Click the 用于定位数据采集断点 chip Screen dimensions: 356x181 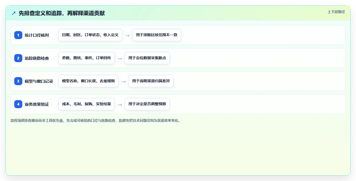[x=147, y=58]
